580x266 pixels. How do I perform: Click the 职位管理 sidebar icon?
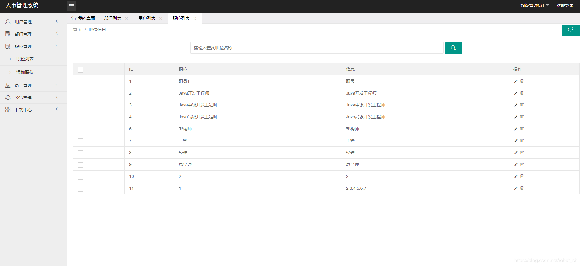[x=8, y=46]
